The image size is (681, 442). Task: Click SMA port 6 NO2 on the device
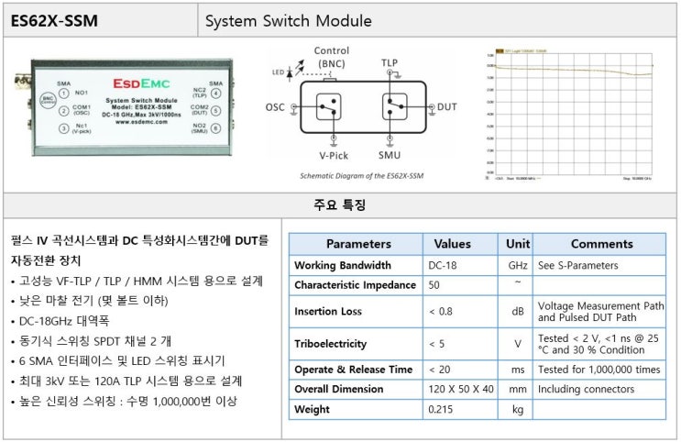click(216, 128)
